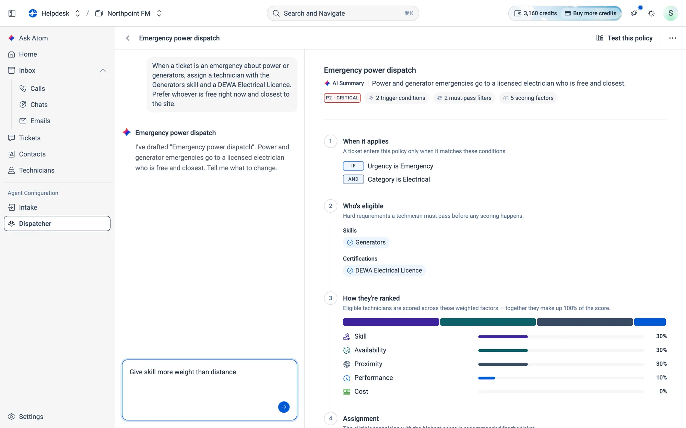
Task: Open the user avatar S menu
Action: [x=670, y=13]
